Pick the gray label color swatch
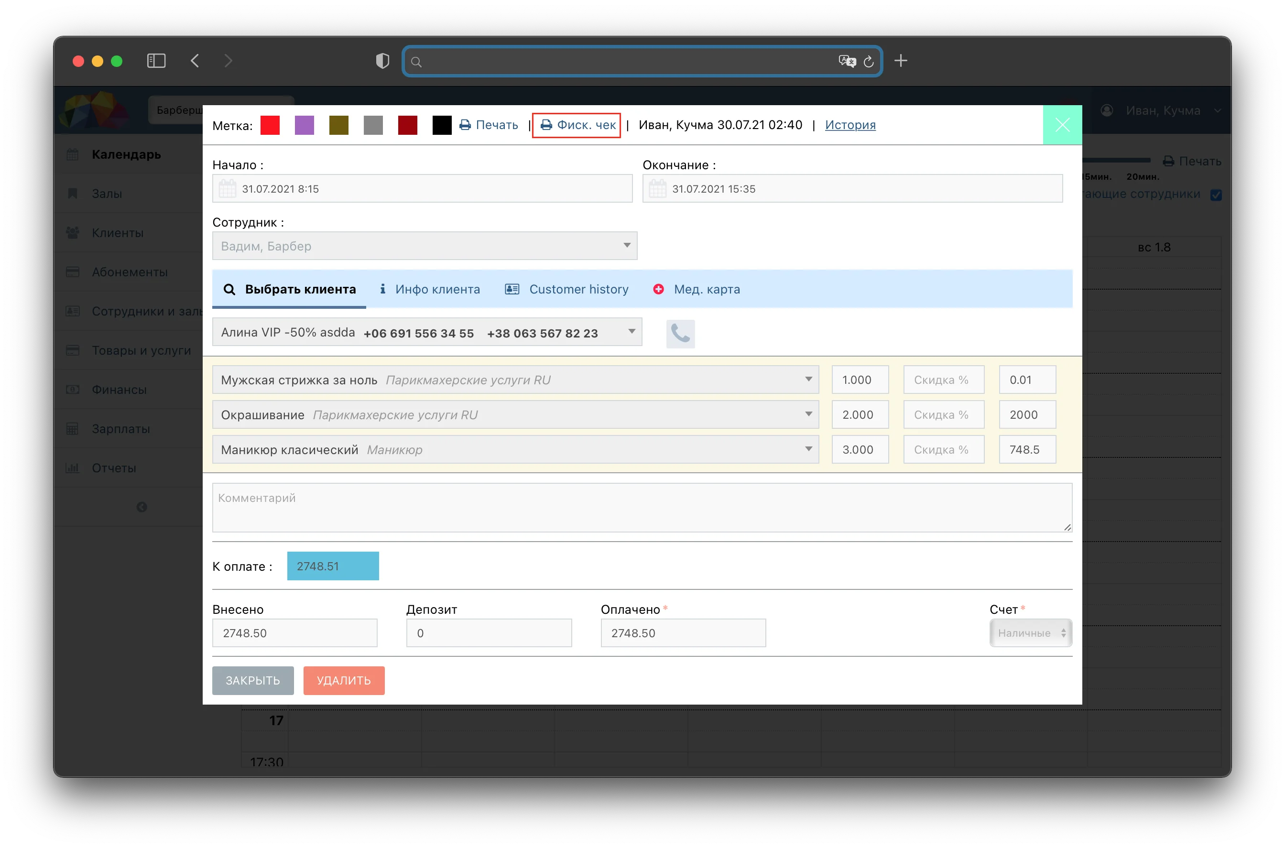1285x848 pixels. click(x=373, y=125)
